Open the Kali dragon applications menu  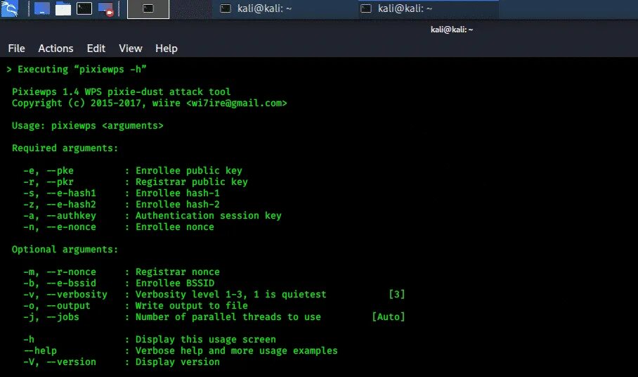10,8
